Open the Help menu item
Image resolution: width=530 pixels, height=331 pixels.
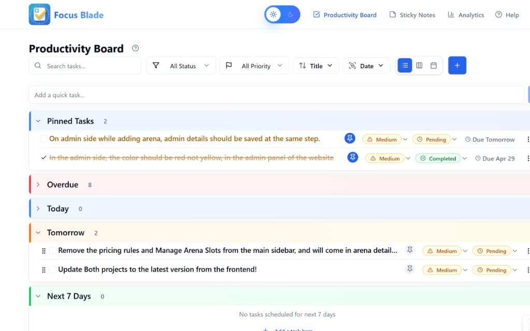[x=507, y=15]
